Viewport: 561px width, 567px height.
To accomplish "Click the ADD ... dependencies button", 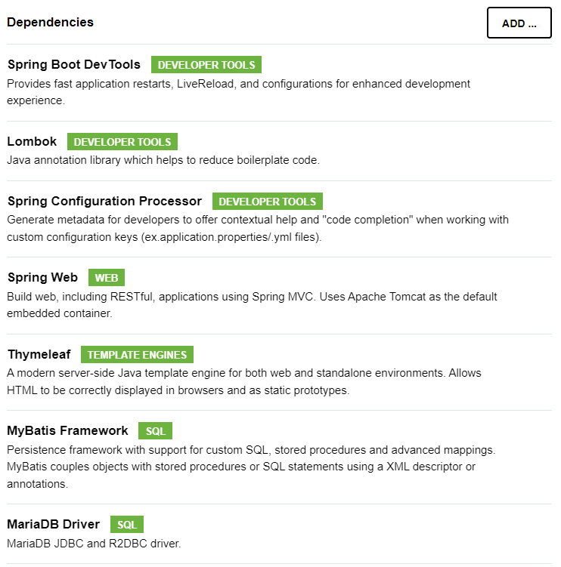I will coord(519,23).
